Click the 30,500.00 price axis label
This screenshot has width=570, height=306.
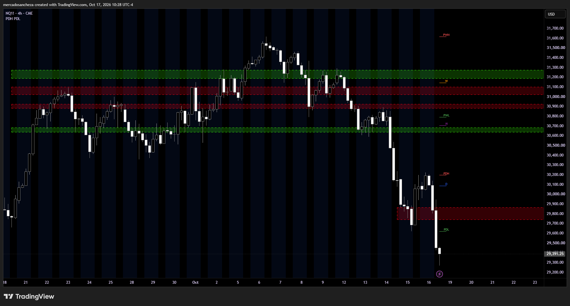(x=555, y=145)
